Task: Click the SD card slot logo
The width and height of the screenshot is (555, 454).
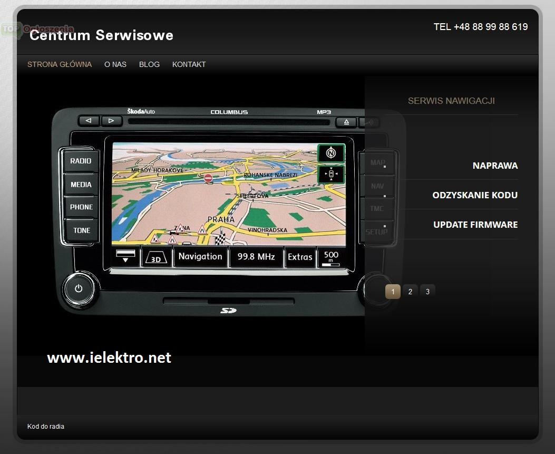Action: (x=228, y=311)
